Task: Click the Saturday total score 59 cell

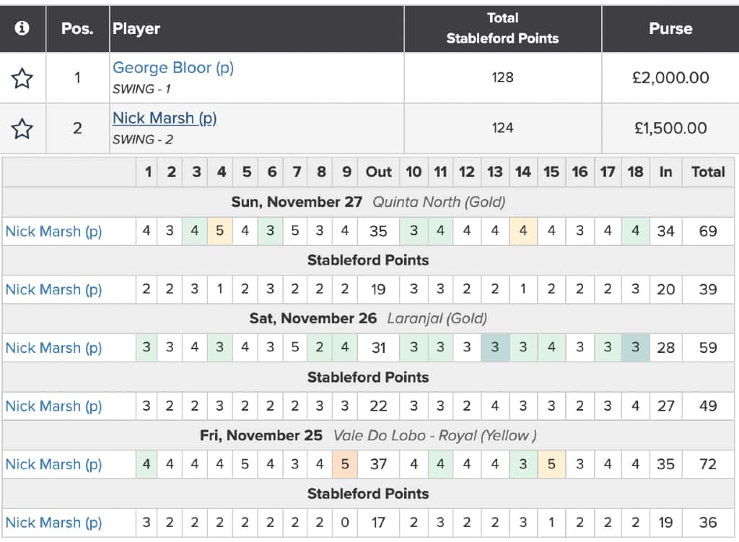Action: coord(708,348)
